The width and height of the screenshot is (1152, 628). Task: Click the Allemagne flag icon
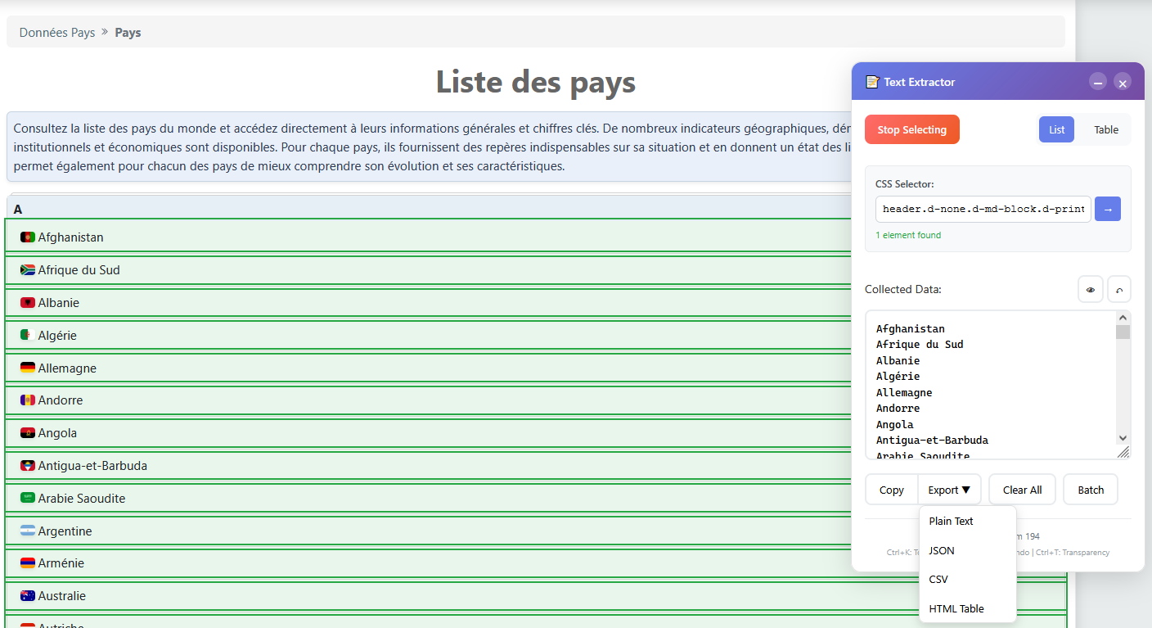click(x=28, y=368)
